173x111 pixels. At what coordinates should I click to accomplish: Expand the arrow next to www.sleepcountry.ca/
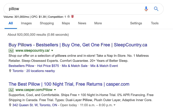52,51
